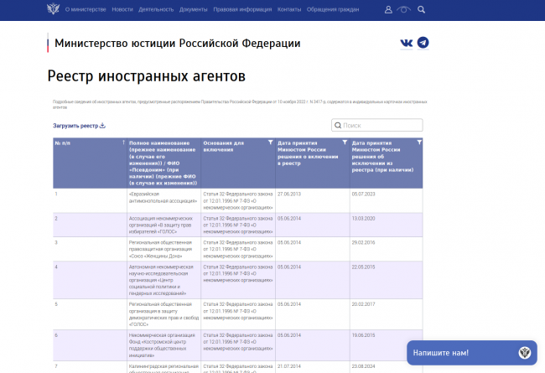Click exclusion date 05.07.2023
545x373 pixels.
[x=364, y=194]
